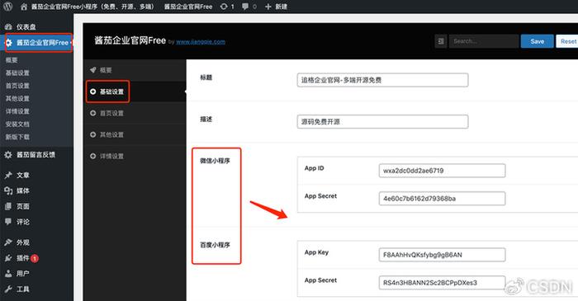
Task: Open 新版下载 in the submenu
Action: coord(17,137)
